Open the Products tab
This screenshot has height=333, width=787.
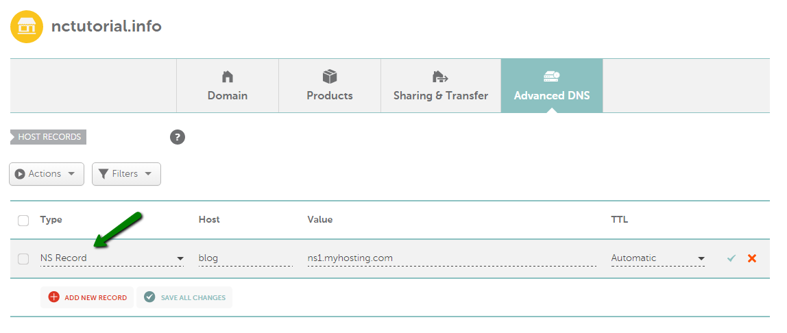pyautogui.click(x=330, y=86)
